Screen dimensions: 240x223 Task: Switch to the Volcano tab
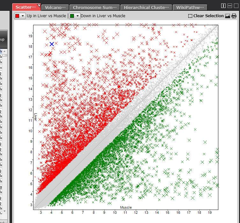tap(55, 7)
